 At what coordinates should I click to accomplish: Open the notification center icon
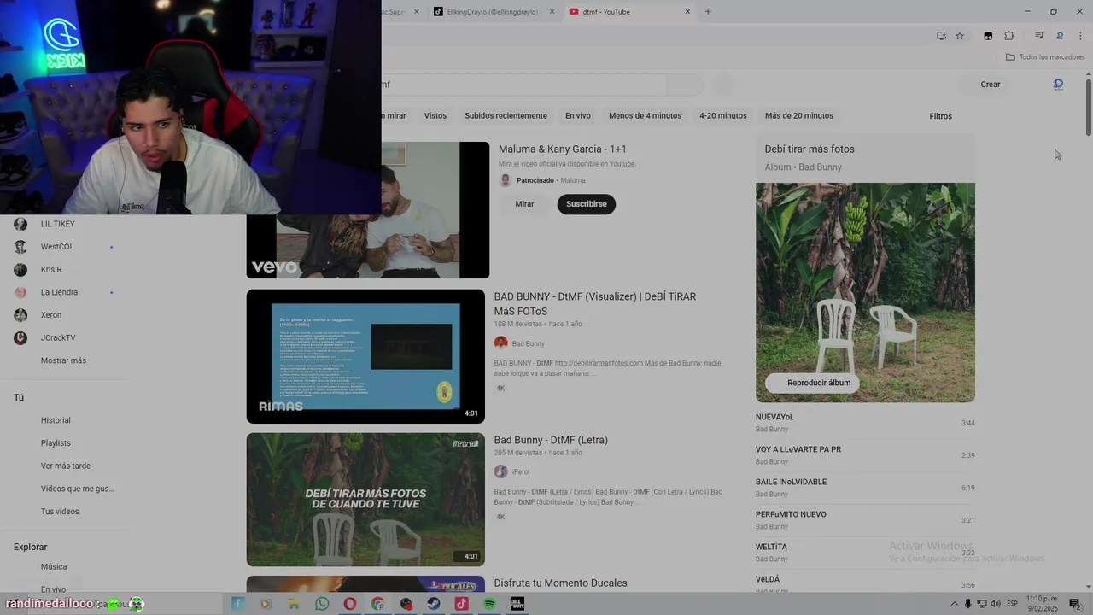[1075, 604]
